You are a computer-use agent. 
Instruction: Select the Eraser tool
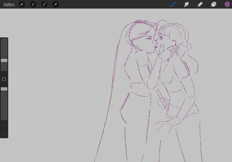[x=200, y=4]
